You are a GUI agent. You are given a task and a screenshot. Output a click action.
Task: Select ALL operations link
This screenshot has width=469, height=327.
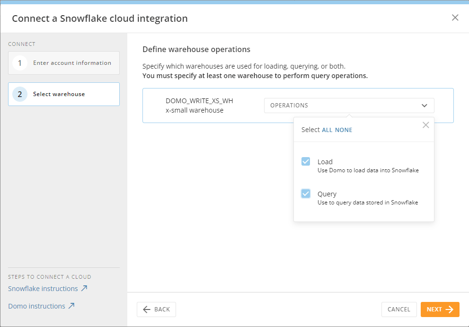pos(327,130)
